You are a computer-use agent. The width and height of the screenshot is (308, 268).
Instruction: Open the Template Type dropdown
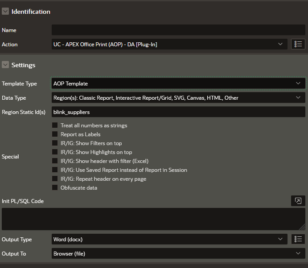coord(178,83)
